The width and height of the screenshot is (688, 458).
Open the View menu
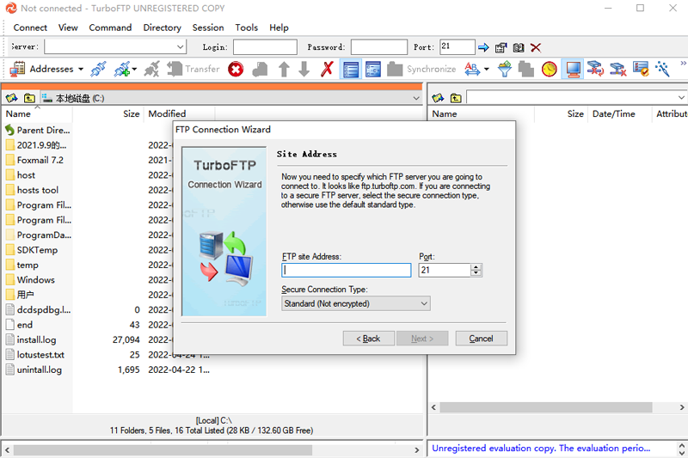[68, 27]
